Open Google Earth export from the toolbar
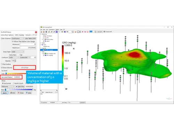The width and height of the screenshot is (174, 130). [x=108, y=32]
